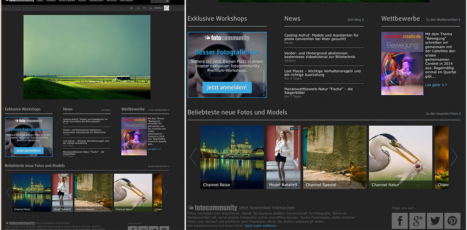Screen dimensions: 467x230
Task: Click the TFP checkmark badge on enlarged Model Natalie9
Action: pyautogui.click(x=294, y=128)
